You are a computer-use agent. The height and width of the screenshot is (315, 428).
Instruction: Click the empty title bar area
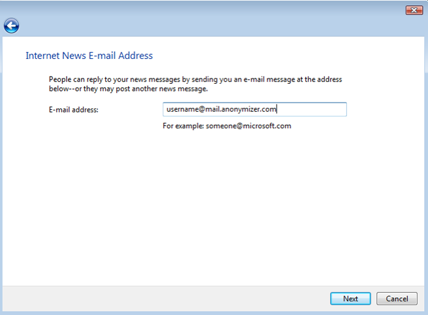click(x=196, y=10)
